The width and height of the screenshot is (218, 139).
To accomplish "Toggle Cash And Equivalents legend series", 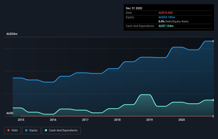I will coord(61,131).
